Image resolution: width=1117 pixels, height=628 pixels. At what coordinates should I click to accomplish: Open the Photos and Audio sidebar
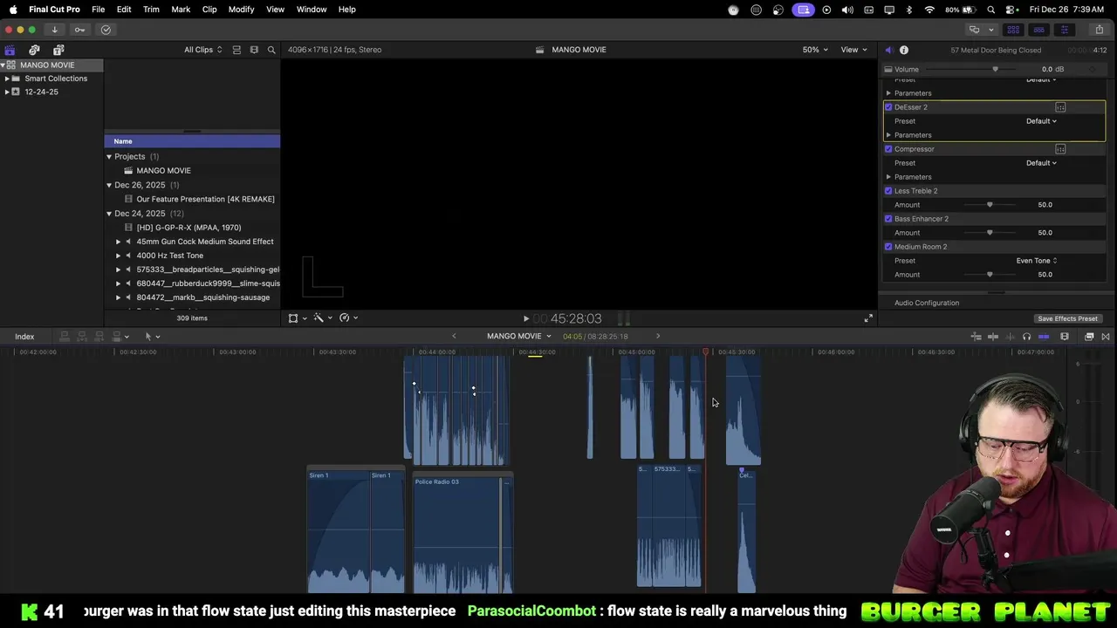coord(34,50)
